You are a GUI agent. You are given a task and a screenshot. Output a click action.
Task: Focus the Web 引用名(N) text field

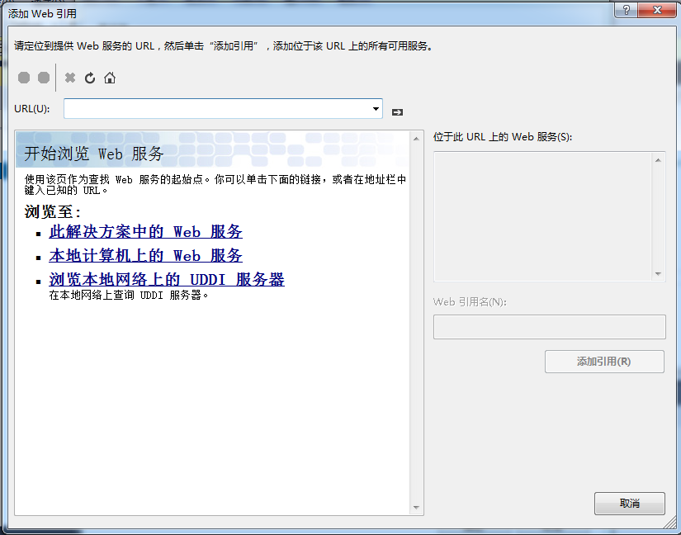[549, 327]
